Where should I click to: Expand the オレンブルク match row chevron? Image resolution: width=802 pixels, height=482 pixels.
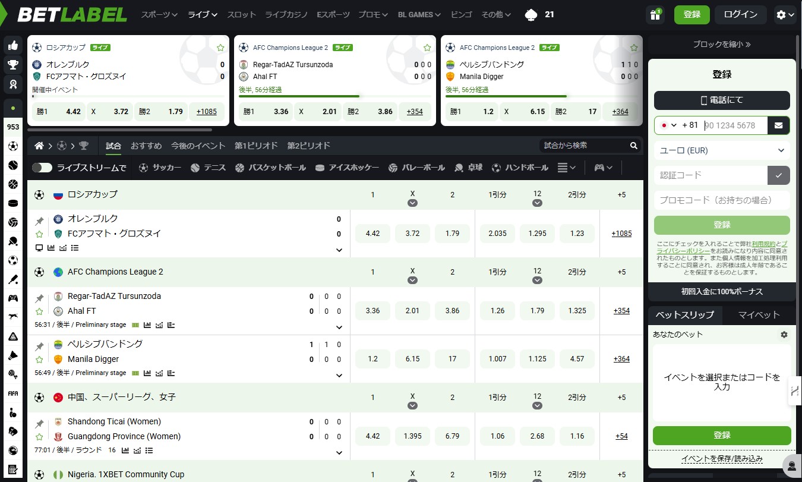point(339,250)
